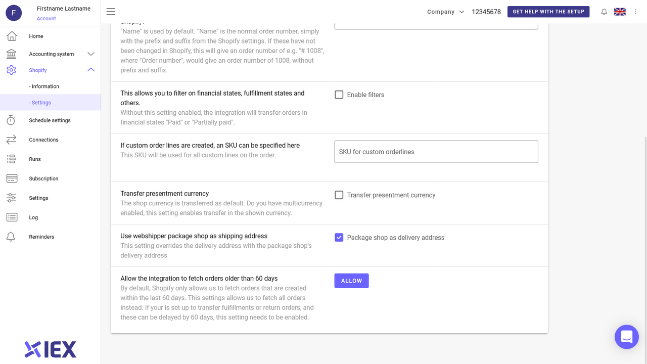This screenshot has width=647, height=364.
Task: Click the user avatar letter F
Action: click(14, 13)
